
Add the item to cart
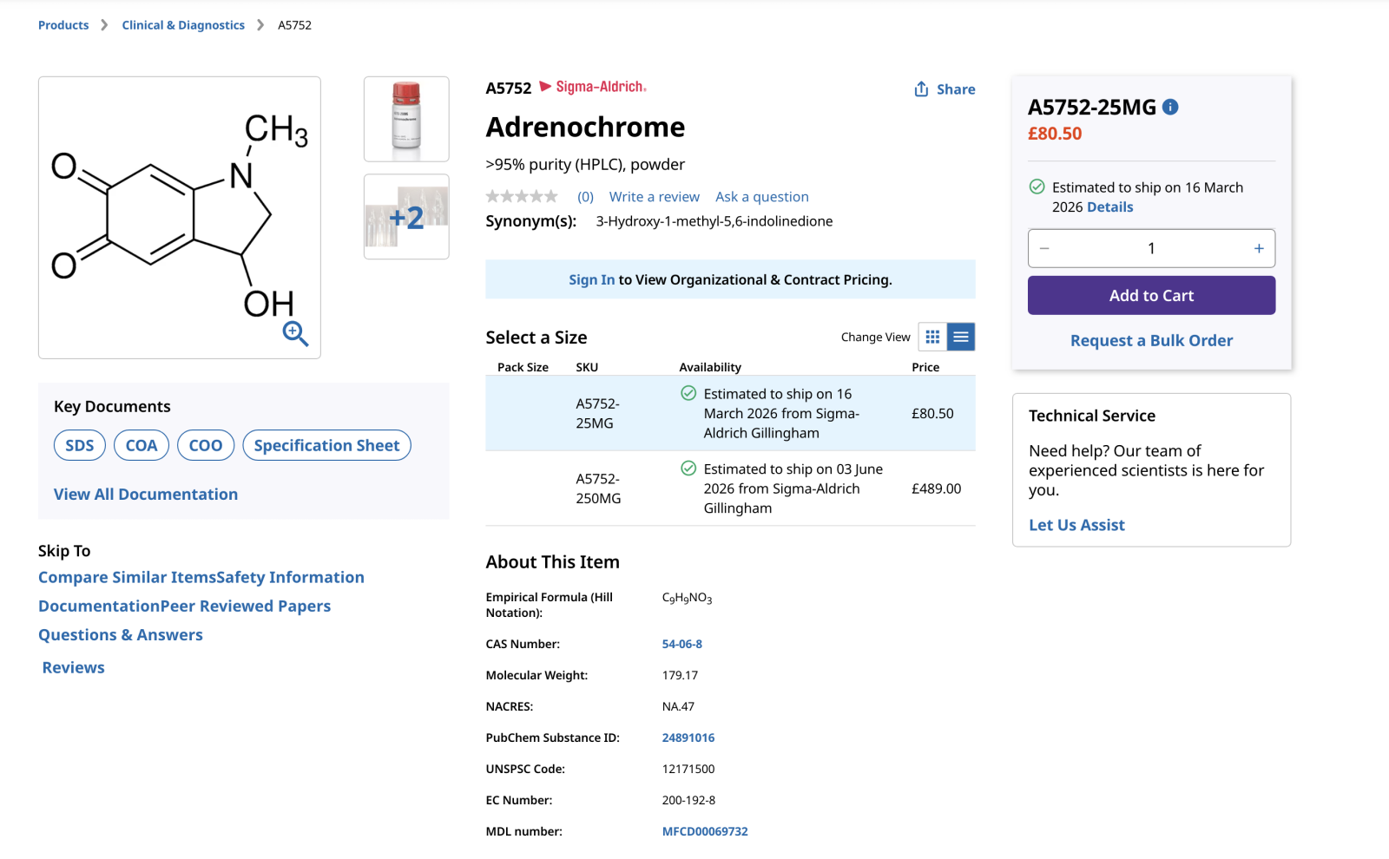(x=1151, y=296)
